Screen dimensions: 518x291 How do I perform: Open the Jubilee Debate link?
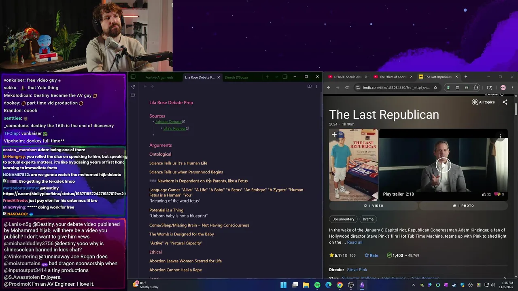pos(168,122)
